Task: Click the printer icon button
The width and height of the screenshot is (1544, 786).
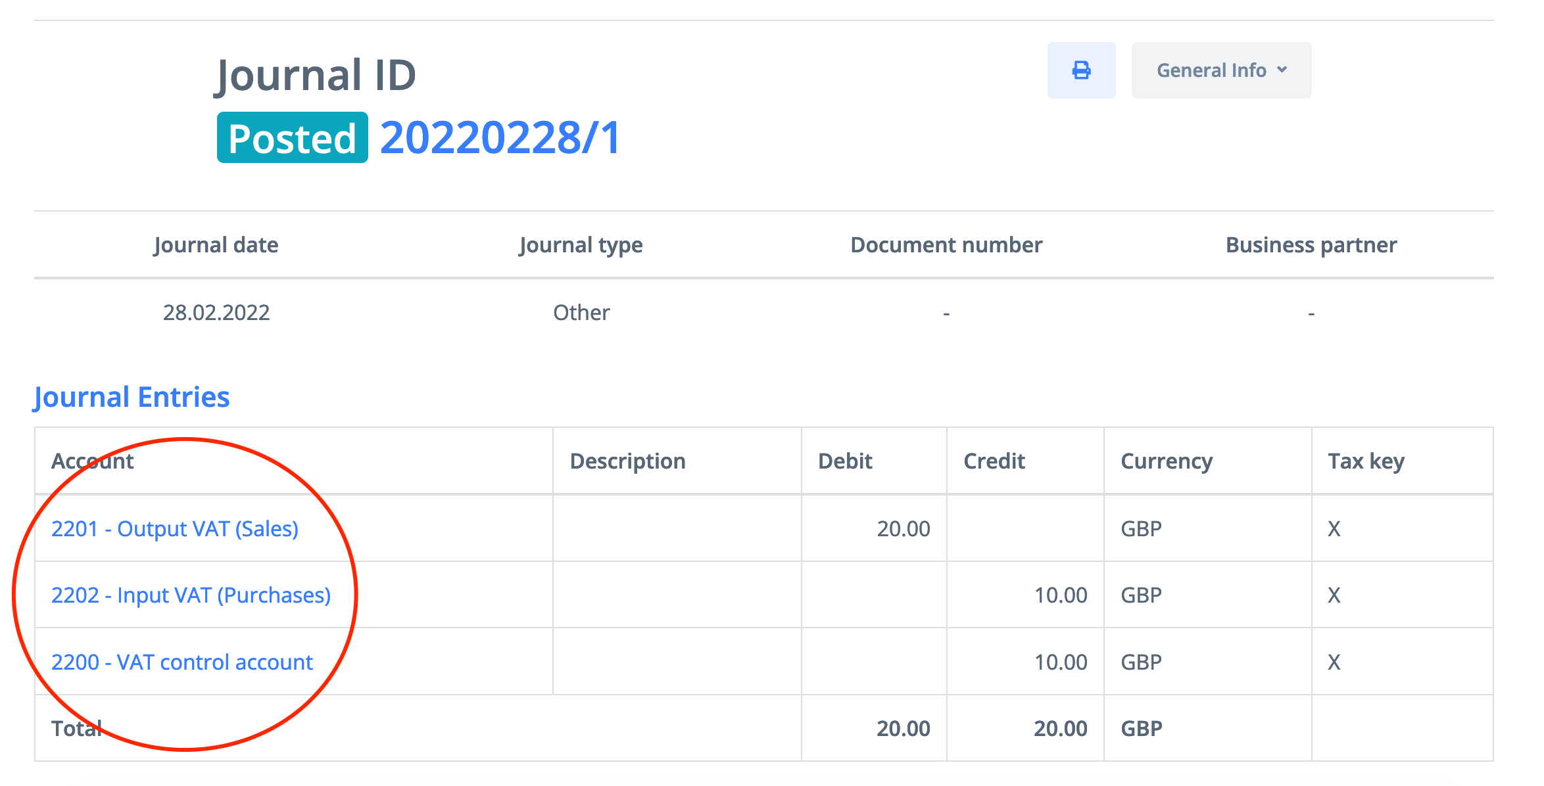Action: (1081, 70)
